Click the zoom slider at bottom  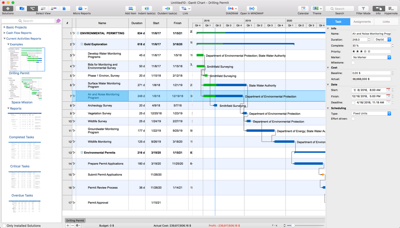click(x=293, y=226)
